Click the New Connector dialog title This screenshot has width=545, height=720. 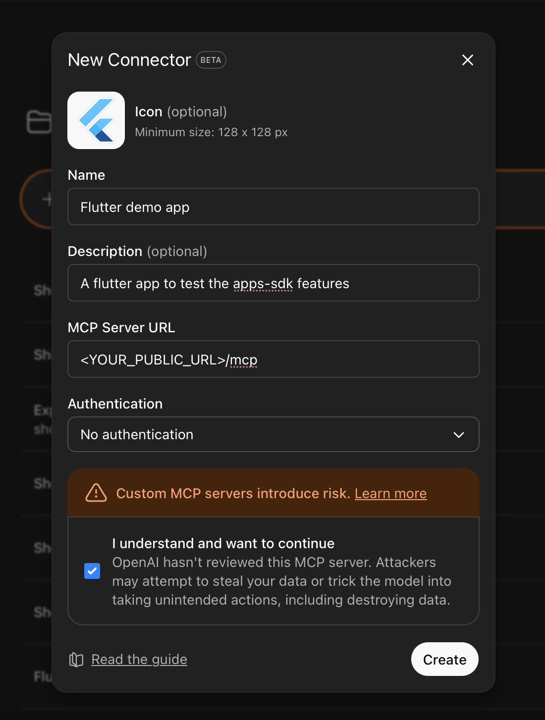129,60
